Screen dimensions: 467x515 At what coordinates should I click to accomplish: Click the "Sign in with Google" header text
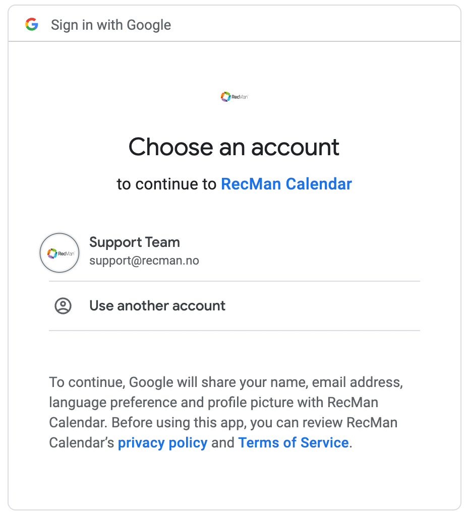click(111, 25)
